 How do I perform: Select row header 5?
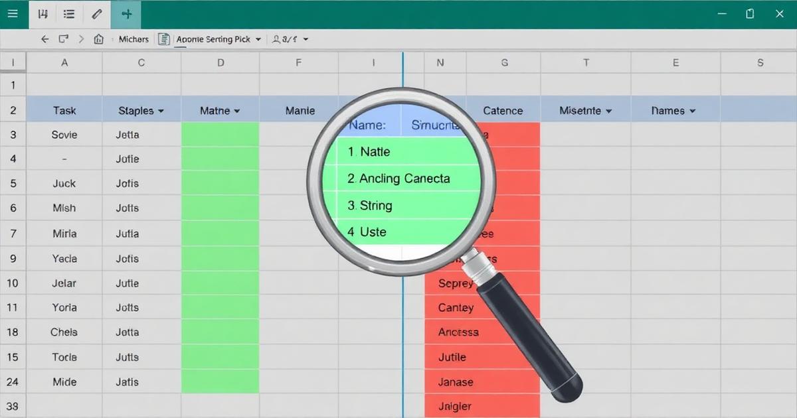13,184
